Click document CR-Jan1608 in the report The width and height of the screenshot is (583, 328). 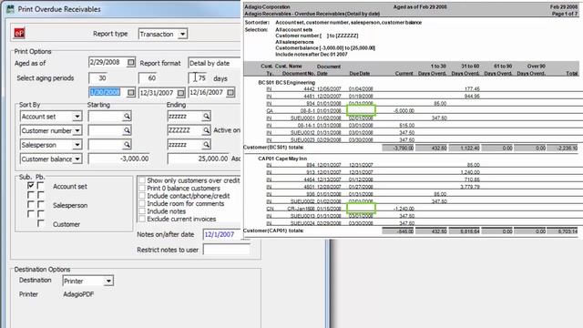click(x=302, y=209)
